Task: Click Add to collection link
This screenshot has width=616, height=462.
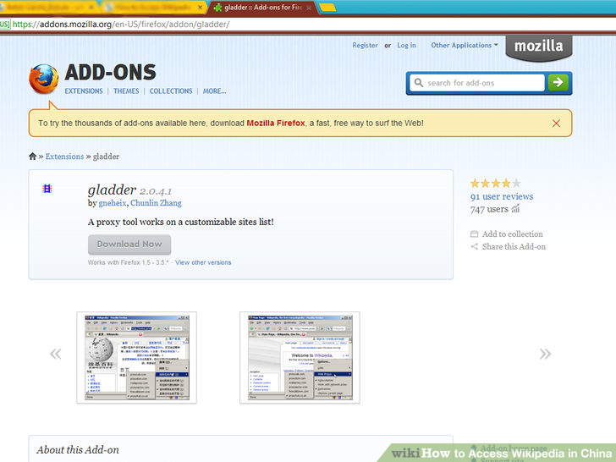Action: (512, 234)
